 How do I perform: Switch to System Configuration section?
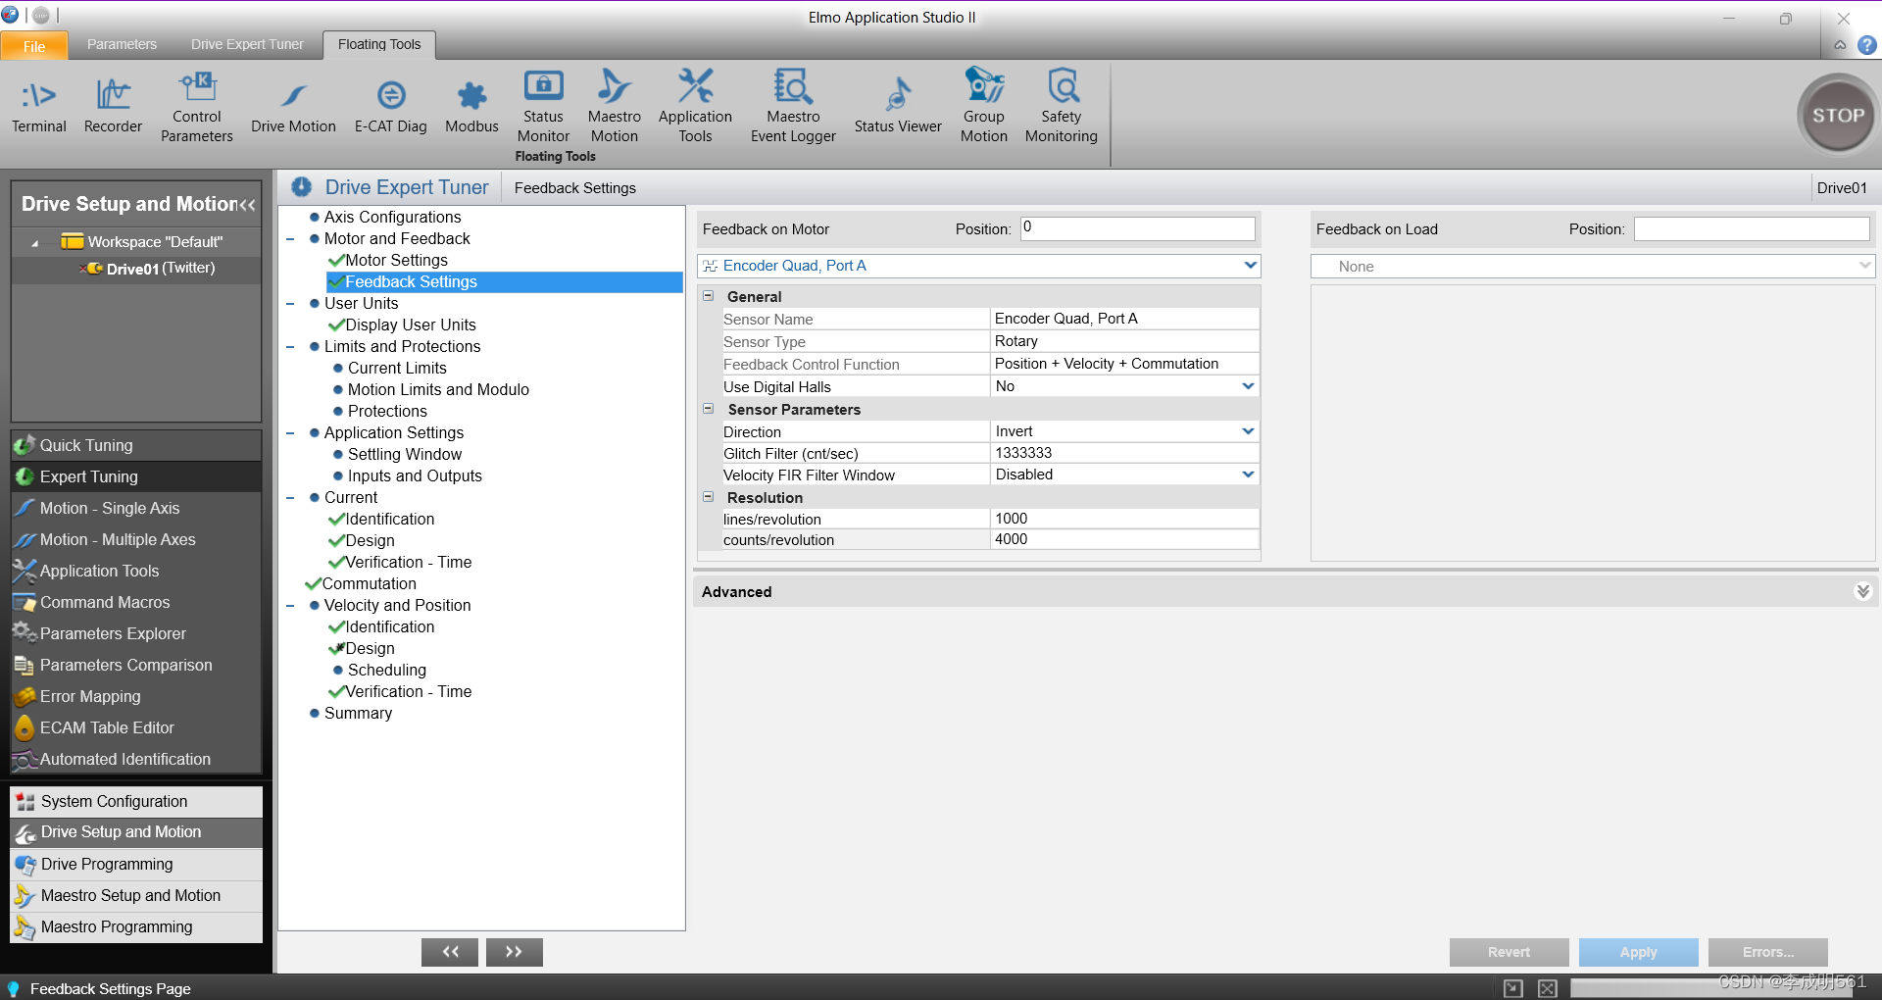point(136,801)
